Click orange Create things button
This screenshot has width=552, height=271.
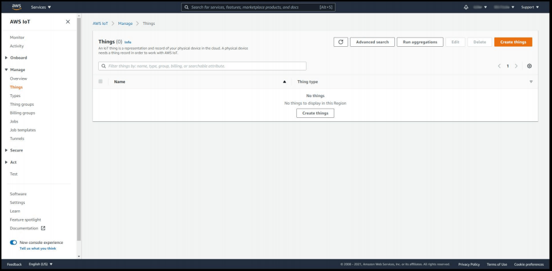point(513,42)
